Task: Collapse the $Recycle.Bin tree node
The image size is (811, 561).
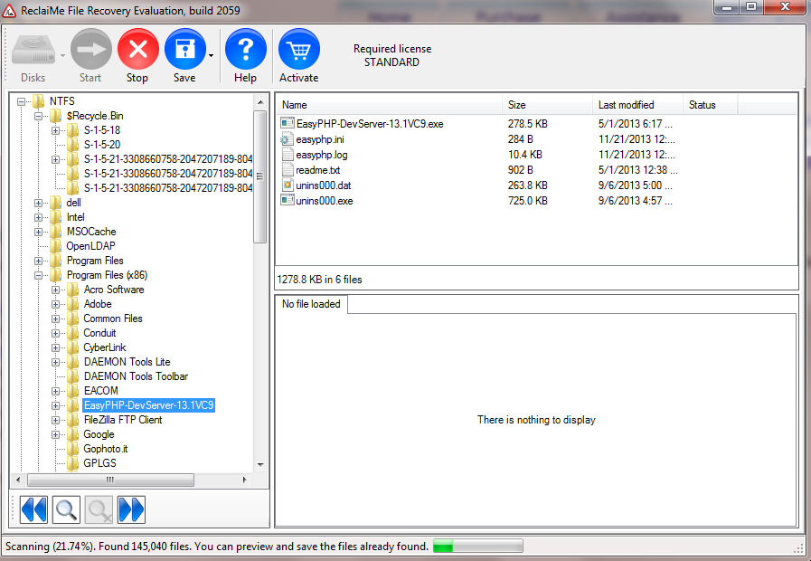Action: point(39,116)
